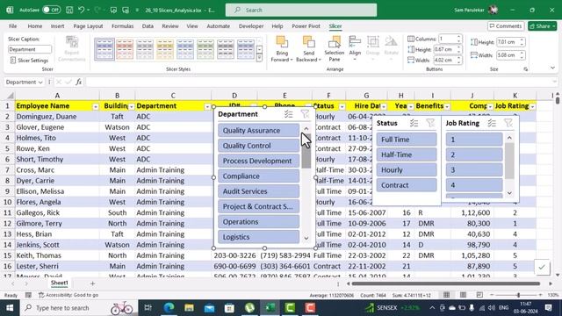
Task: Add a new sheet with plus icon
Action: pos(92,284)
